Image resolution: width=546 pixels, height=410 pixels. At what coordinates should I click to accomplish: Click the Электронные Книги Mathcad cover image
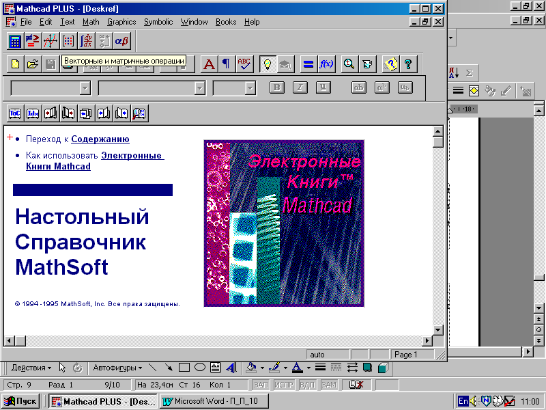pyautogui.click(x=284, y=223)
